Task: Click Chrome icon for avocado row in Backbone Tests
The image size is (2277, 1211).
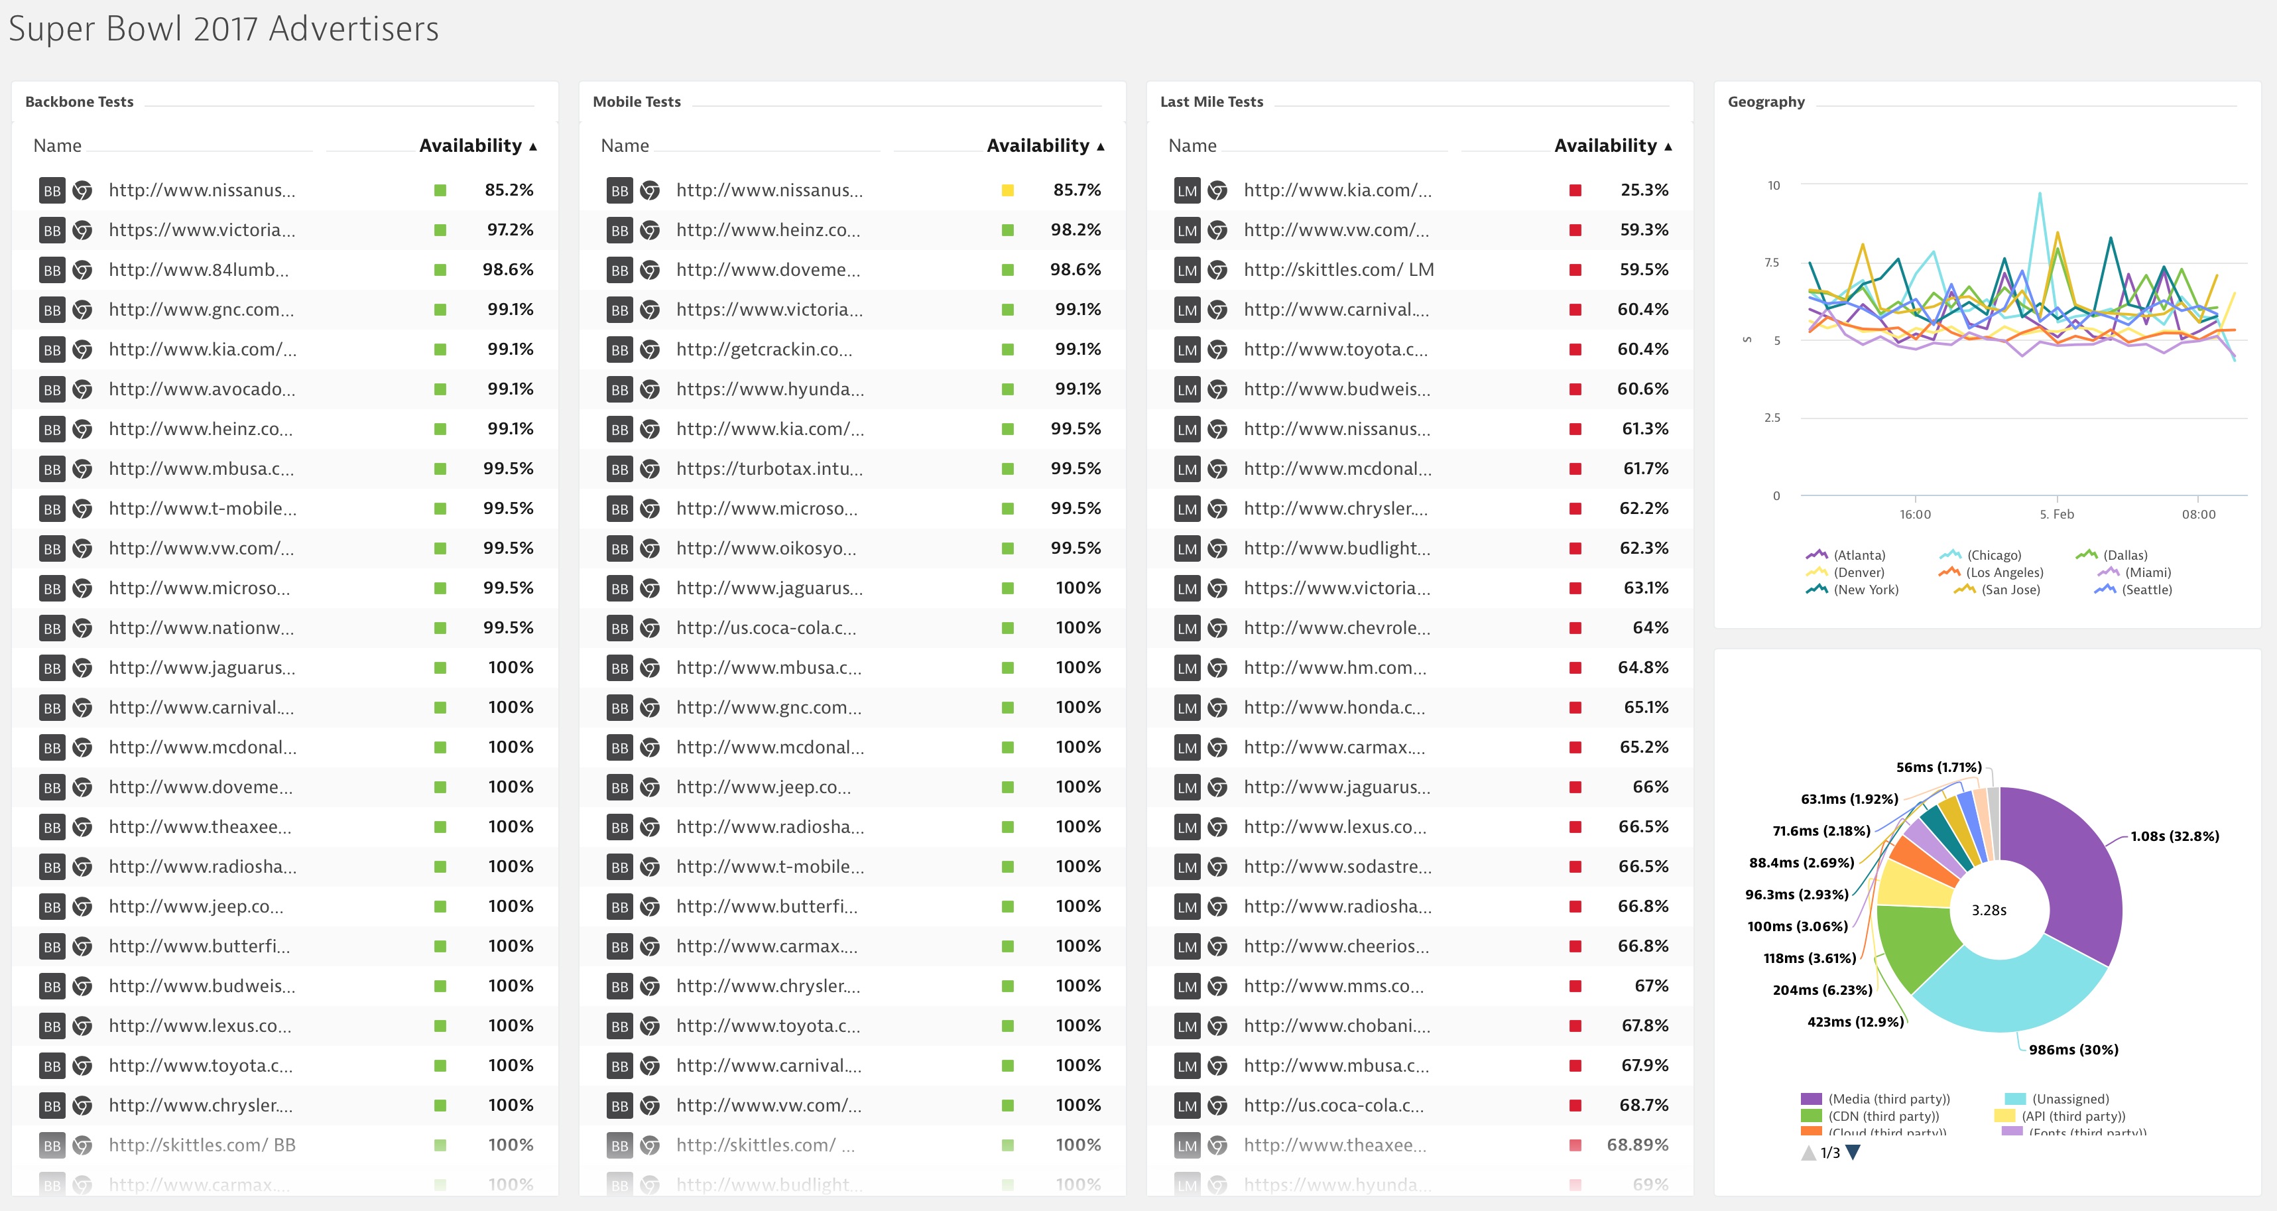Action: [x=82, y=389]
